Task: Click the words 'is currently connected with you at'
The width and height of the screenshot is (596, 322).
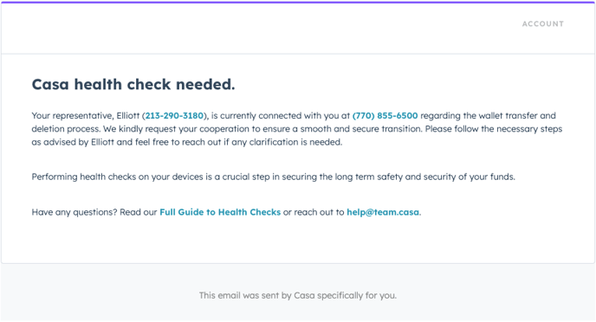Action: pyautogui.click(x=281, y=116)
